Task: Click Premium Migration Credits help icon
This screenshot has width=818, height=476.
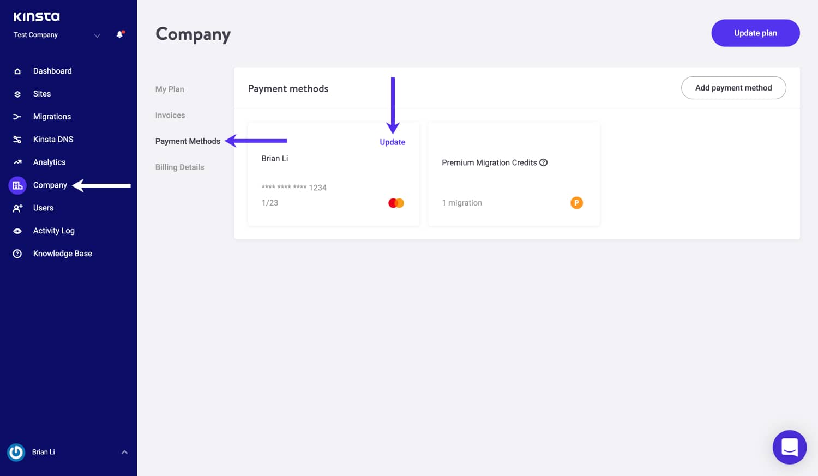Action: tap(543, 162)
